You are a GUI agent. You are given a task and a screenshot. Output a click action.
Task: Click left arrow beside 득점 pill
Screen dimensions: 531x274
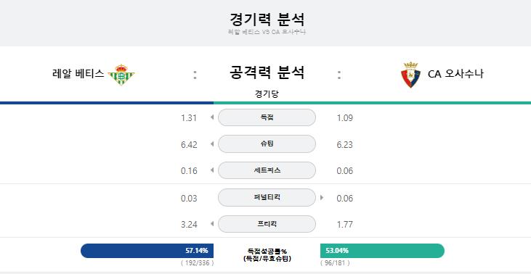tap(212, 117)
